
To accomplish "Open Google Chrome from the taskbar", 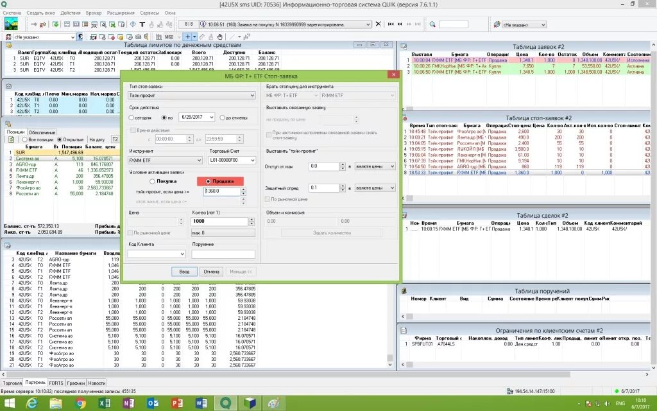I will point(80,403).
